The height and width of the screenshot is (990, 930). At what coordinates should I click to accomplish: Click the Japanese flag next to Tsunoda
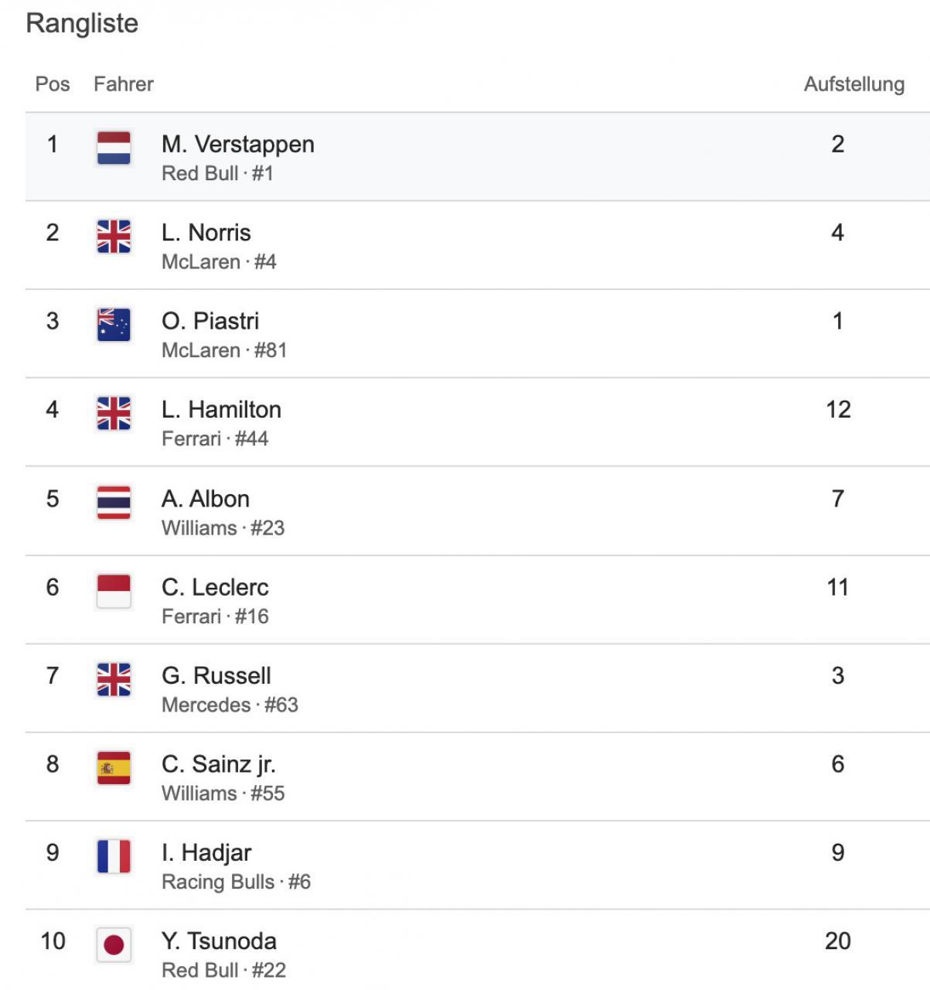point(114,944)
